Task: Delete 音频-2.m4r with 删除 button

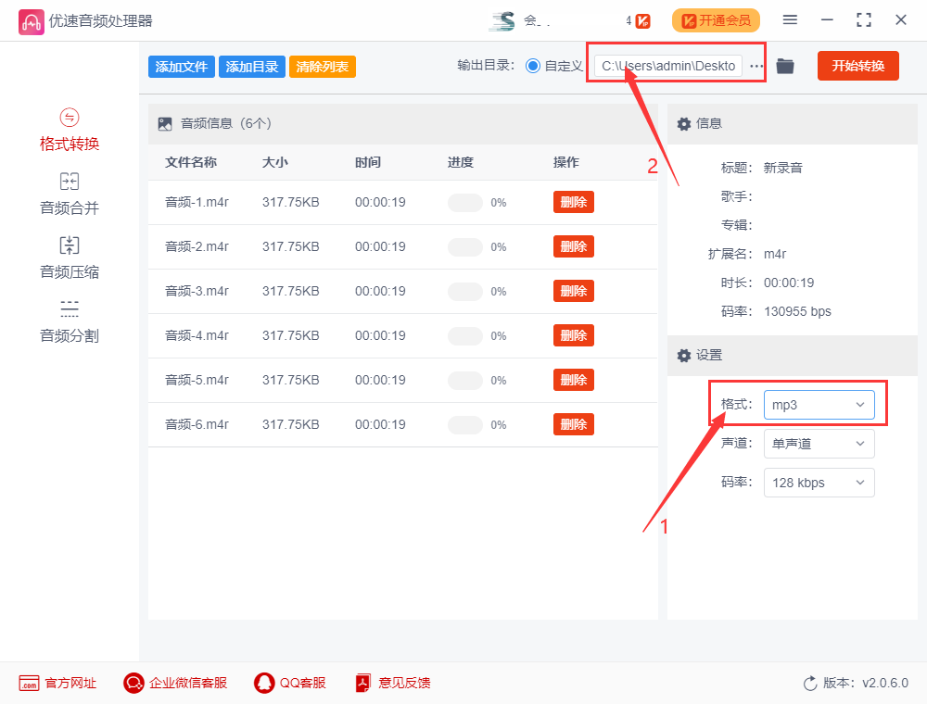Action: pos(574,246)
